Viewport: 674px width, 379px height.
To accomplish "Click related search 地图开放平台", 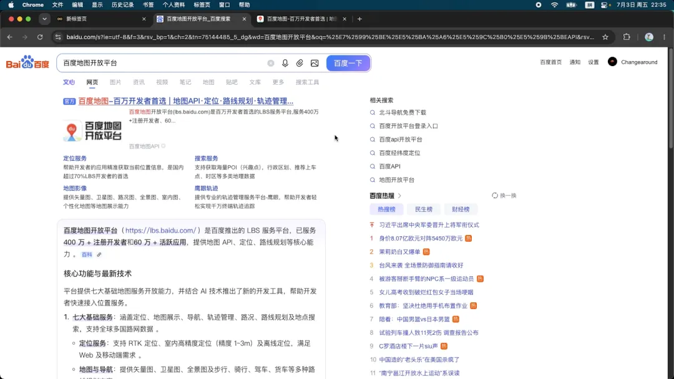I will [397, 180].
